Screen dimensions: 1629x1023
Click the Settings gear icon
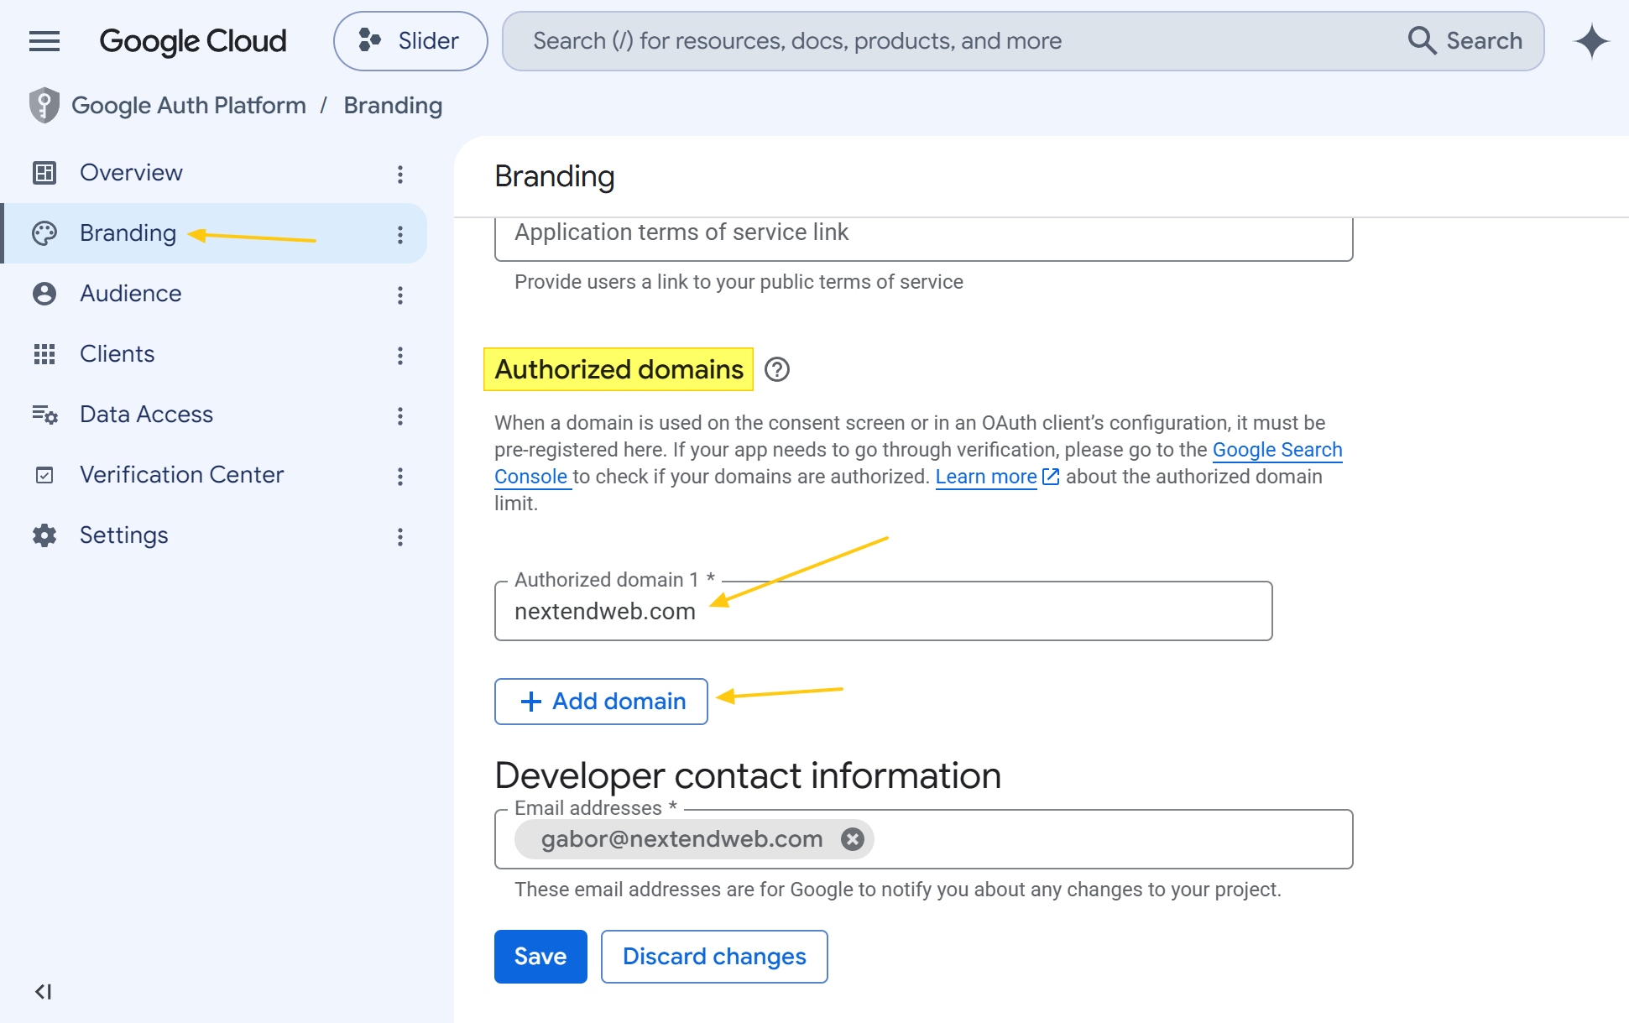(x=44, y=535)
